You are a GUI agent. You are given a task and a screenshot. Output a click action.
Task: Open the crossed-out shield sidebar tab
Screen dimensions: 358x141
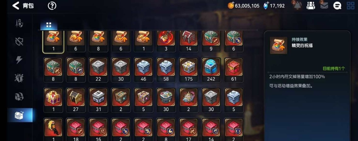pyautogui.click(x=19, y=41)
